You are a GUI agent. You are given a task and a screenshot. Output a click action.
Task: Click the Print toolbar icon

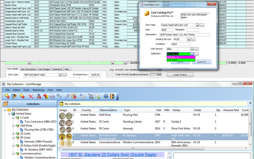[52, 96]
